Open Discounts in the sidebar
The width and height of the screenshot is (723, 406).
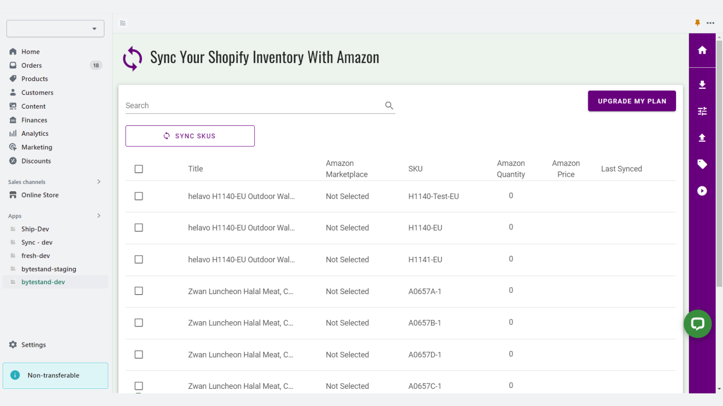(36, 161)
